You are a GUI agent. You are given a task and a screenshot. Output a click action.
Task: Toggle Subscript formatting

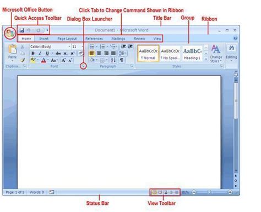pos(66,54)
